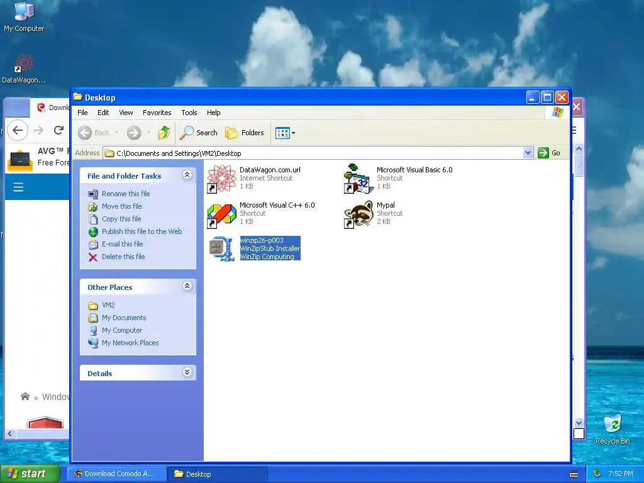This screenshot has height=483, width=644.
Task: Open the Favorites menu
Action: tap(157, 113)
